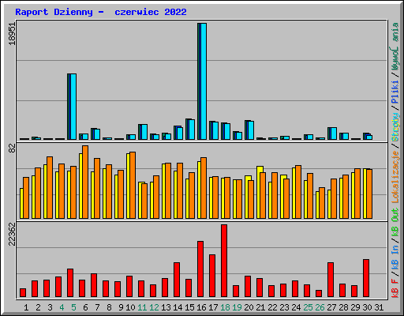Click the cyan bar for day 5

coord(73,107)
